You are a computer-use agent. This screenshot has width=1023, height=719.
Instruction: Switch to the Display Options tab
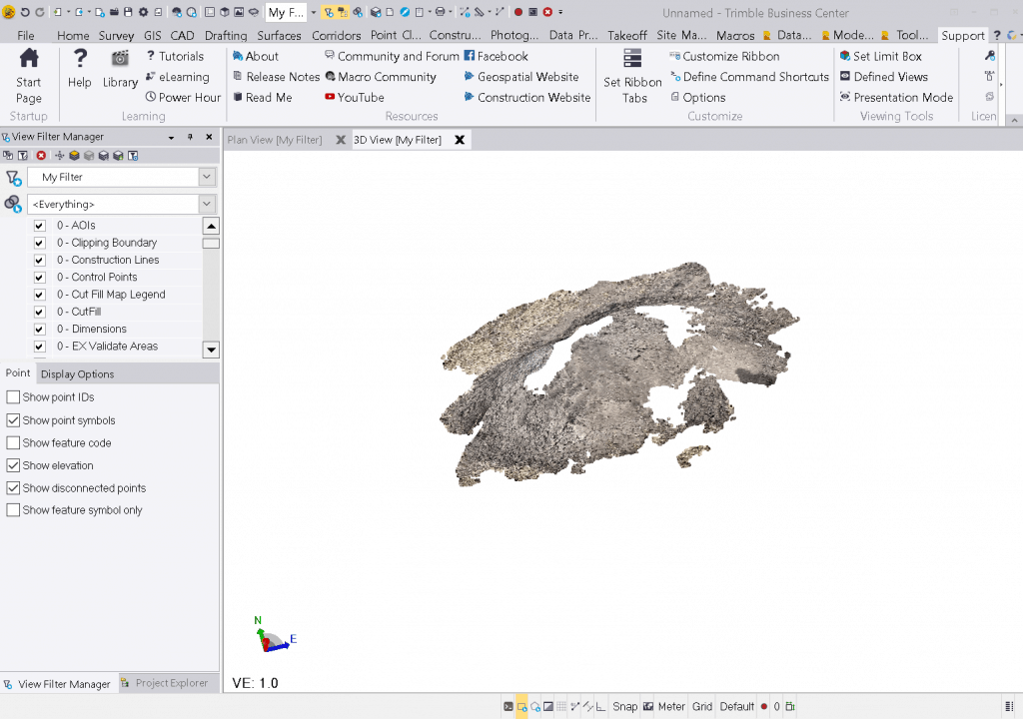point(77,373)
